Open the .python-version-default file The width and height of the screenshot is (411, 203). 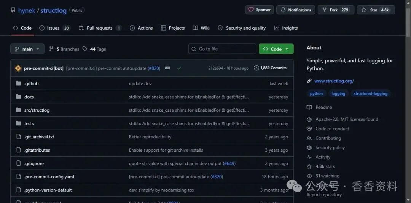48,190
